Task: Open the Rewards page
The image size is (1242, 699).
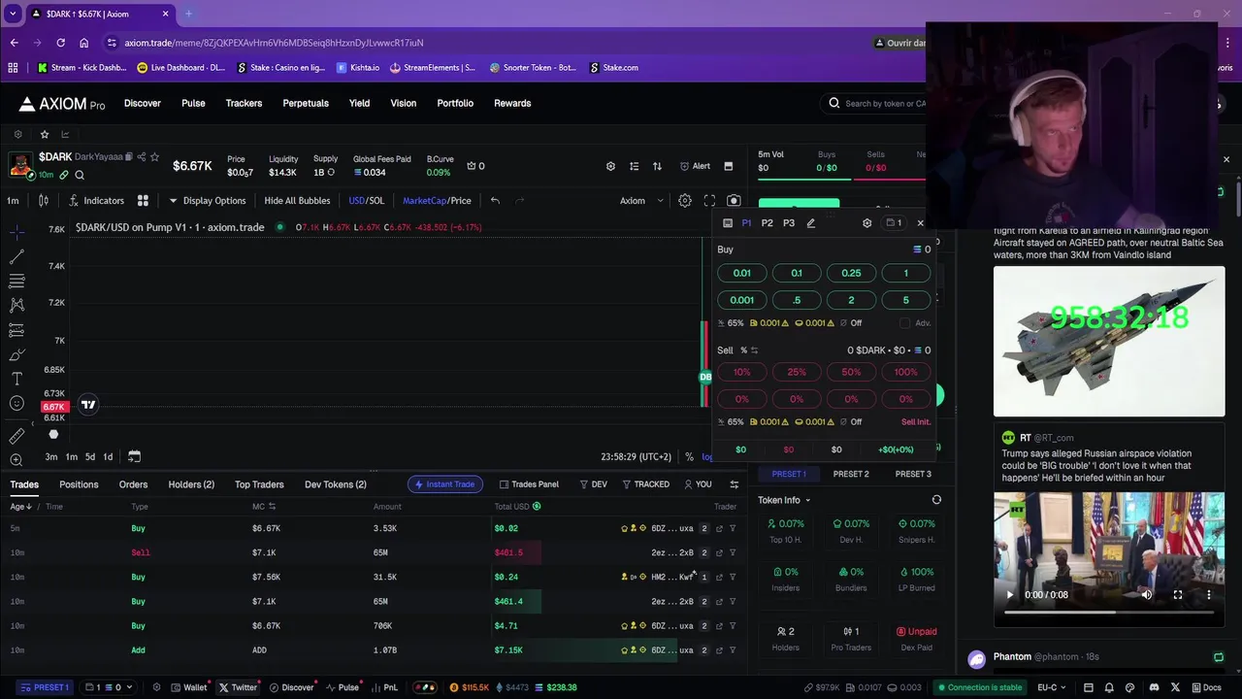Action: point(512,103)
